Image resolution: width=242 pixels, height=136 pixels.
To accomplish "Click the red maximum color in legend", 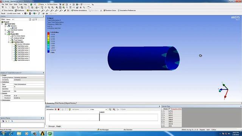I will pos(48,33).
